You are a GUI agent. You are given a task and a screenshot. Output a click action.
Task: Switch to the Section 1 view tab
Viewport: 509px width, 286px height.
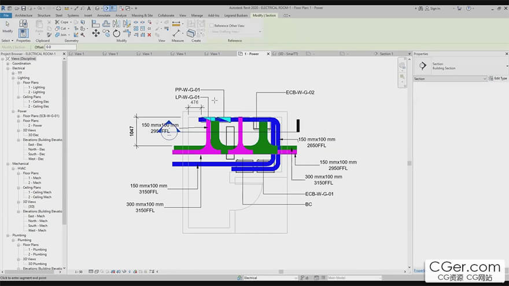pyautogui.click(x=385, y=54)
